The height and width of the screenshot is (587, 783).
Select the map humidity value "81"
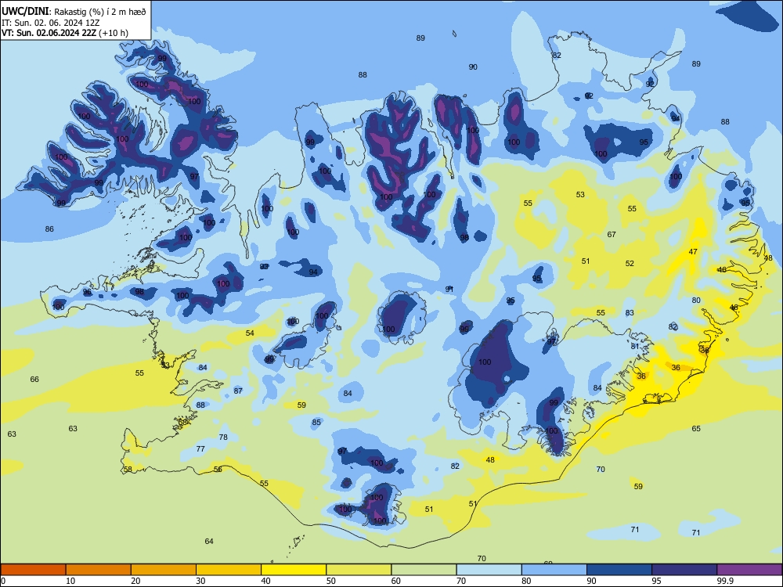pos(635,347)
